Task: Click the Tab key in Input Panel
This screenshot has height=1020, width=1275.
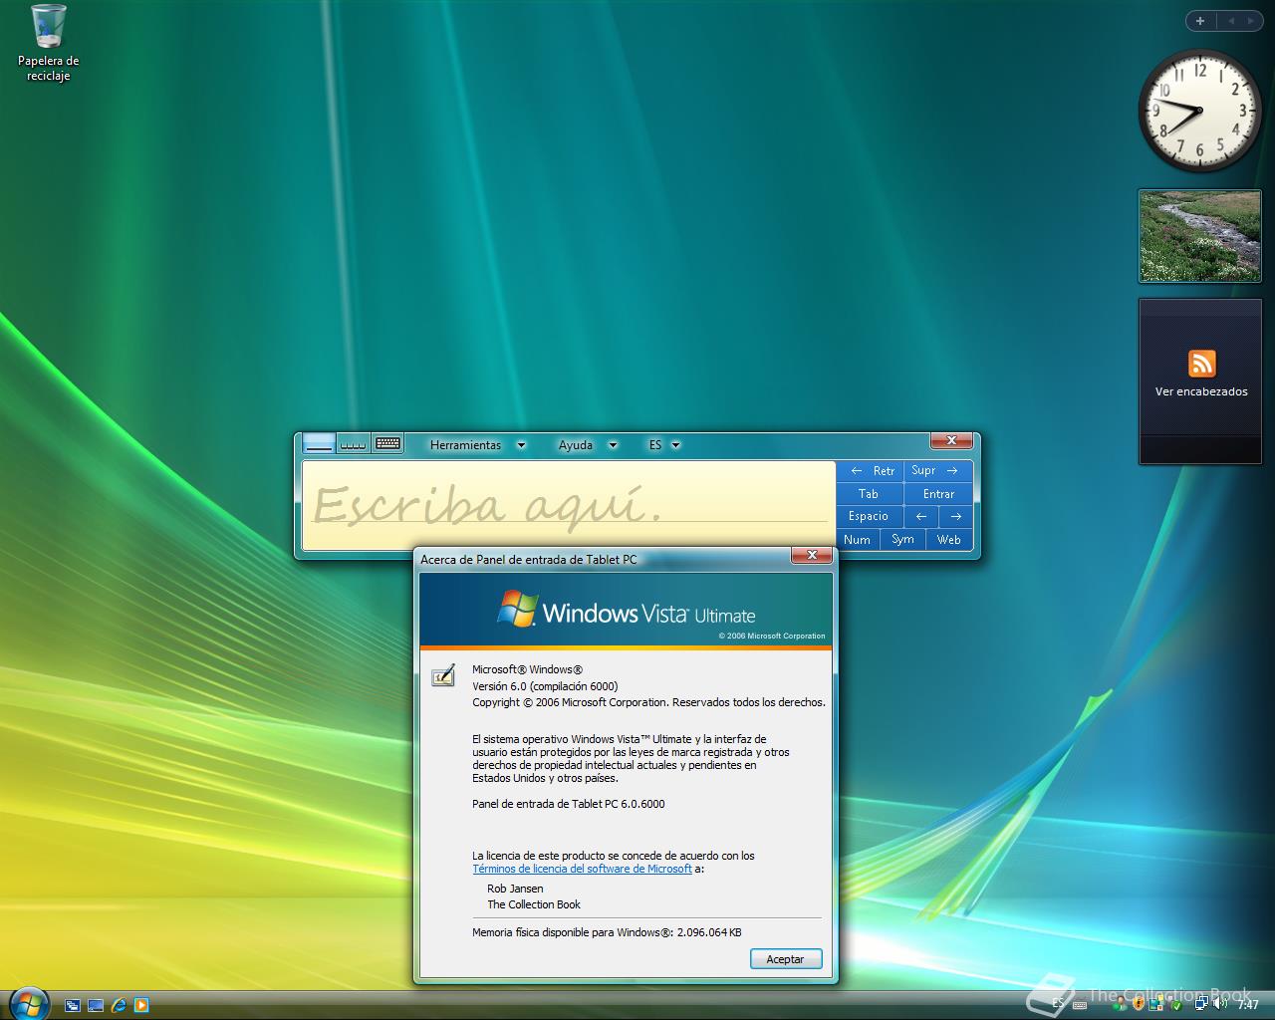Action: point(871,494)
